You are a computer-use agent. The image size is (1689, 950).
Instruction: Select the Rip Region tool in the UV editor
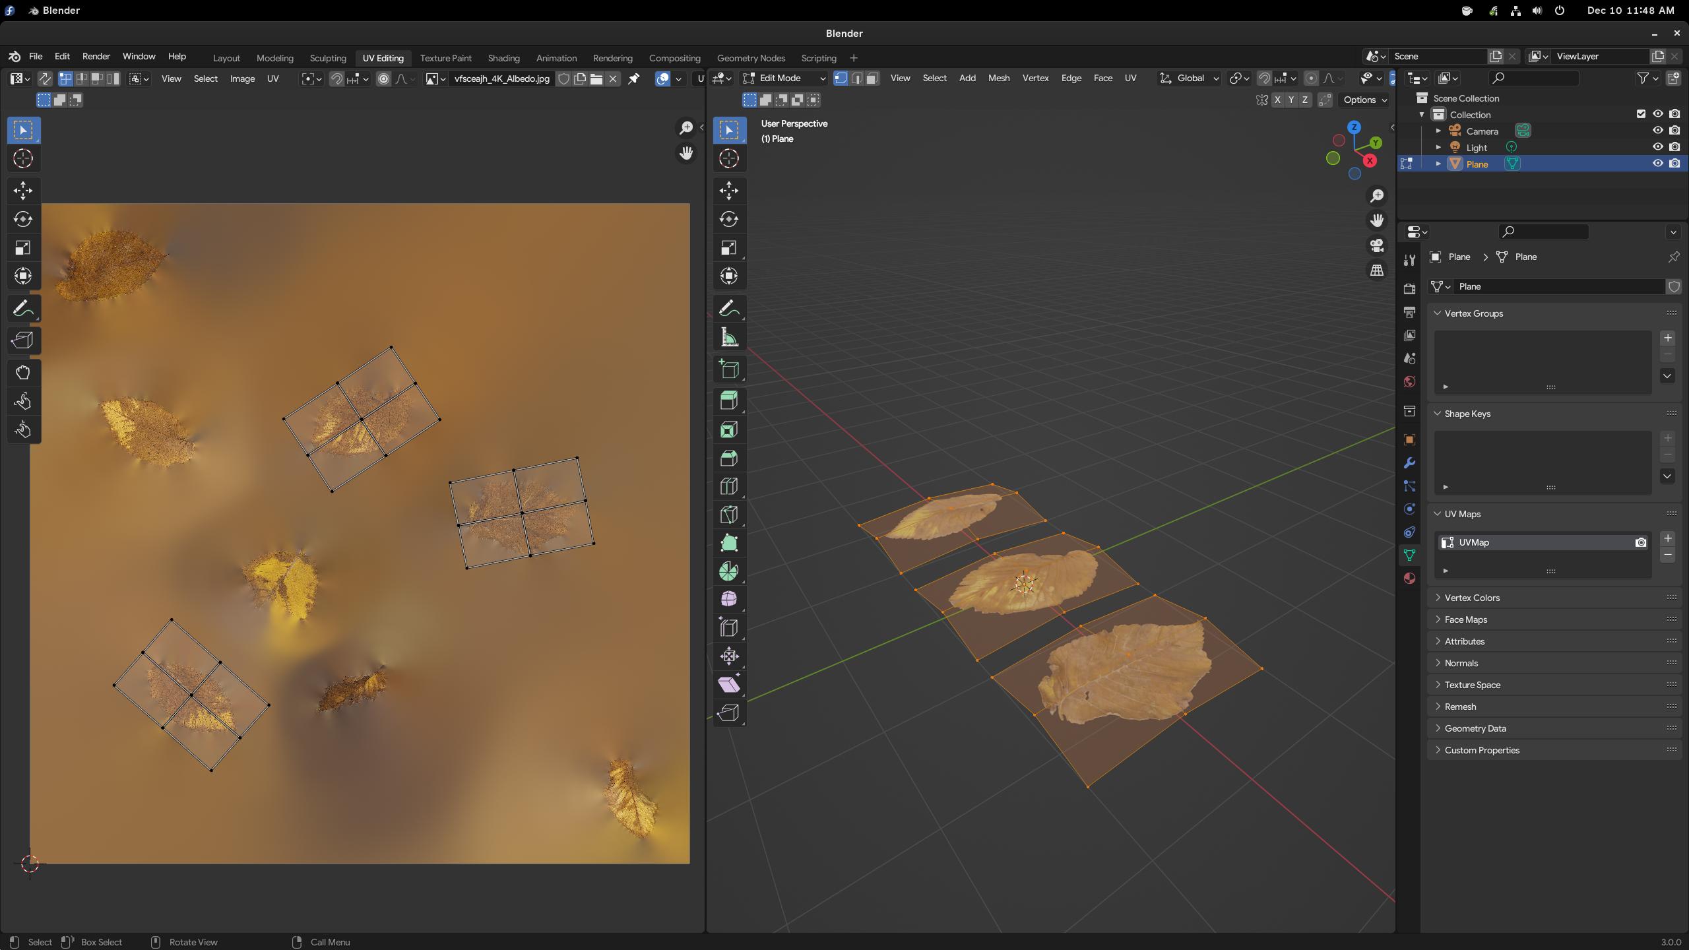pos(23,340)
